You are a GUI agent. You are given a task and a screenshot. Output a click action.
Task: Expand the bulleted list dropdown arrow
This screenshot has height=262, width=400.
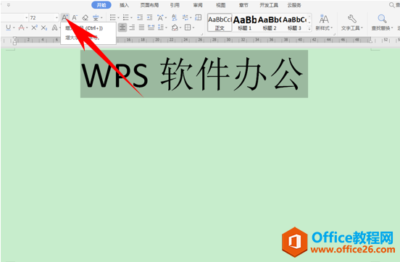coord(118,18)
